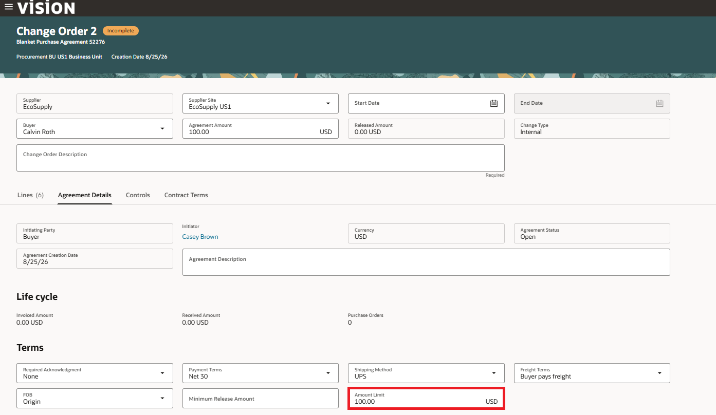The width and height of the screenshot is (716, 415).
Task: Expand the FOB dropdown
Action: (162, 398)
